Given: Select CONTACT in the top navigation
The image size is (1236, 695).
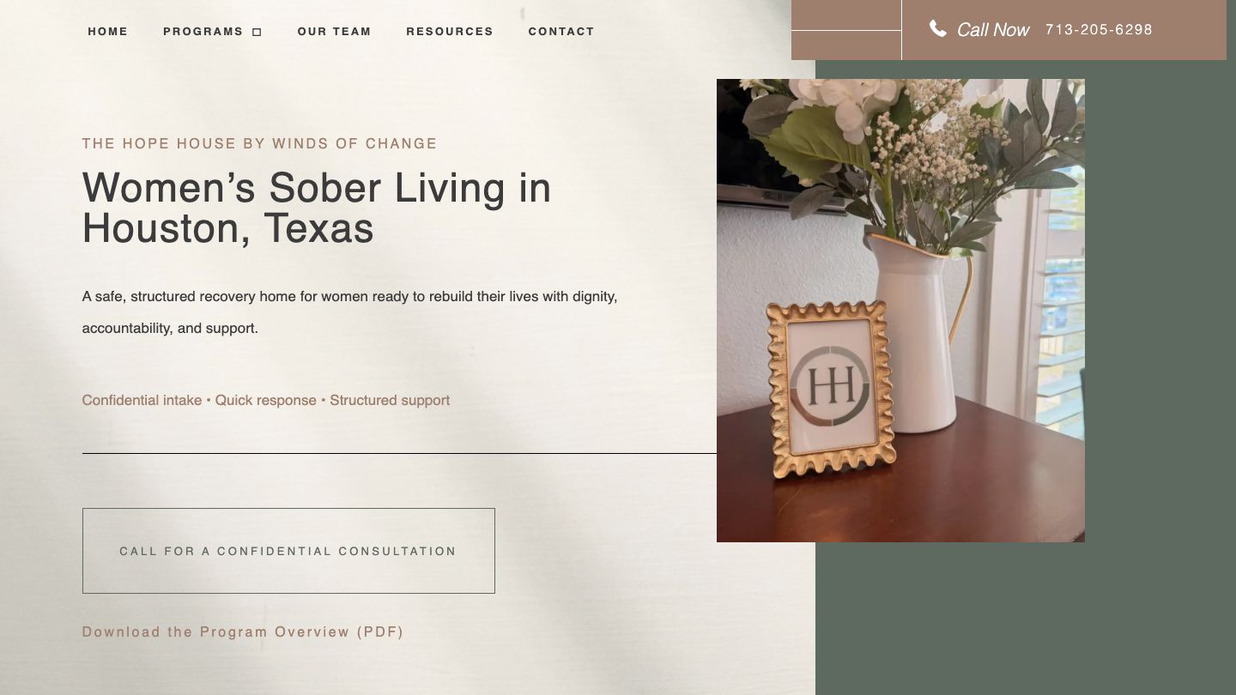Looking at the screenshot, I should 561,32.
